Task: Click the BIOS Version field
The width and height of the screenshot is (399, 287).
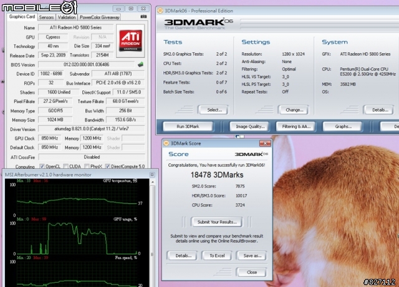Action: click(86, 64)
